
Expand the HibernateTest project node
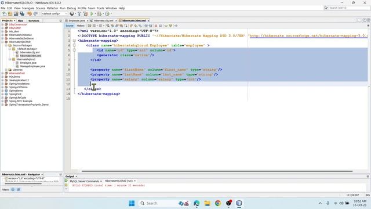click(x=2, y=73)
